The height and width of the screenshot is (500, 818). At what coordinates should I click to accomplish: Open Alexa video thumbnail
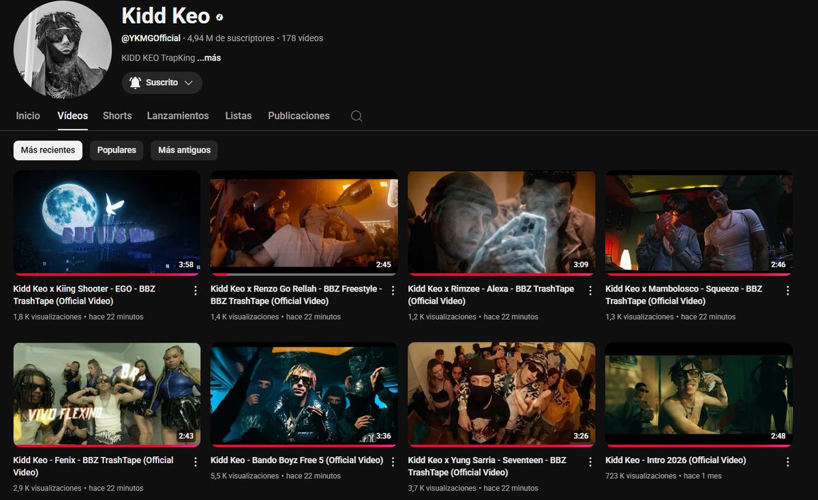tap(502, 222)
